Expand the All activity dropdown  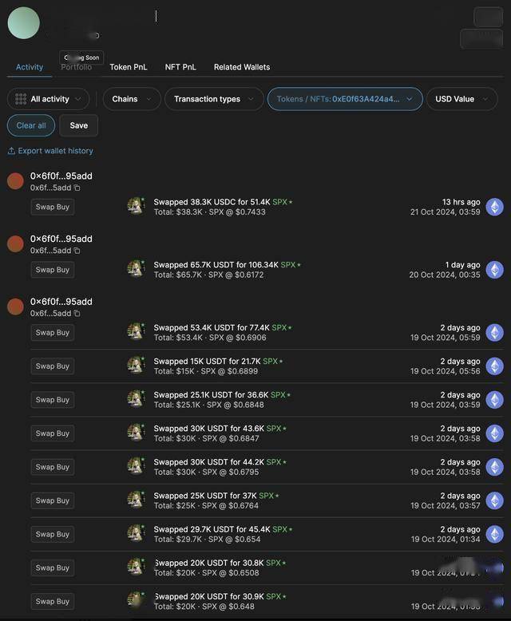48,99
